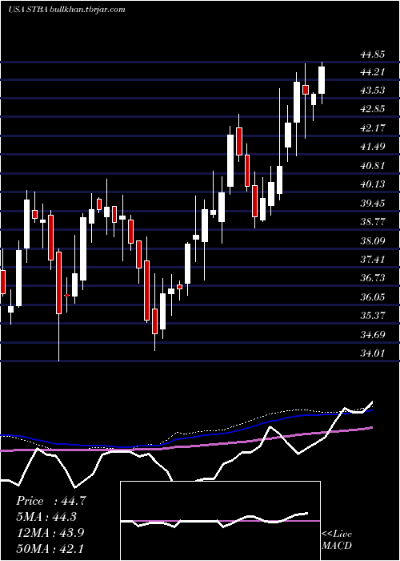Click the 34.01 price axis label
The height and width of the screenshot is (561, 400).
coord(373,353)
